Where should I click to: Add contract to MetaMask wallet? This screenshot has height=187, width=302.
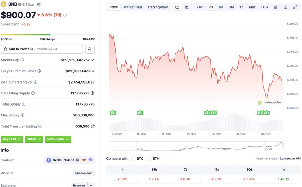pyautogui.click(x=84, y=160)
